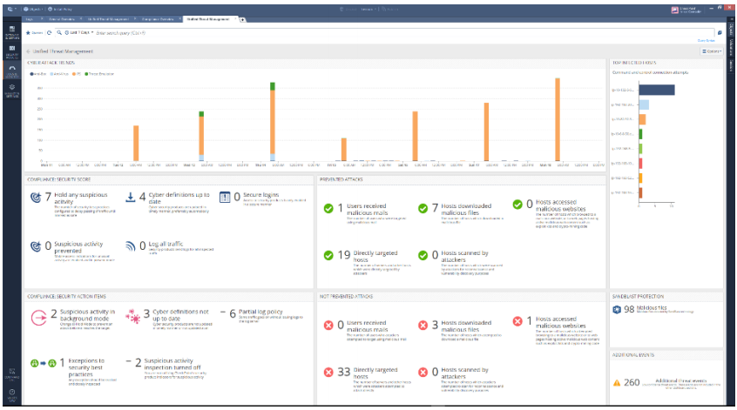Open What's New sidebar icon
The height and width of the screenshot is (410, 737).
point(12,394)
